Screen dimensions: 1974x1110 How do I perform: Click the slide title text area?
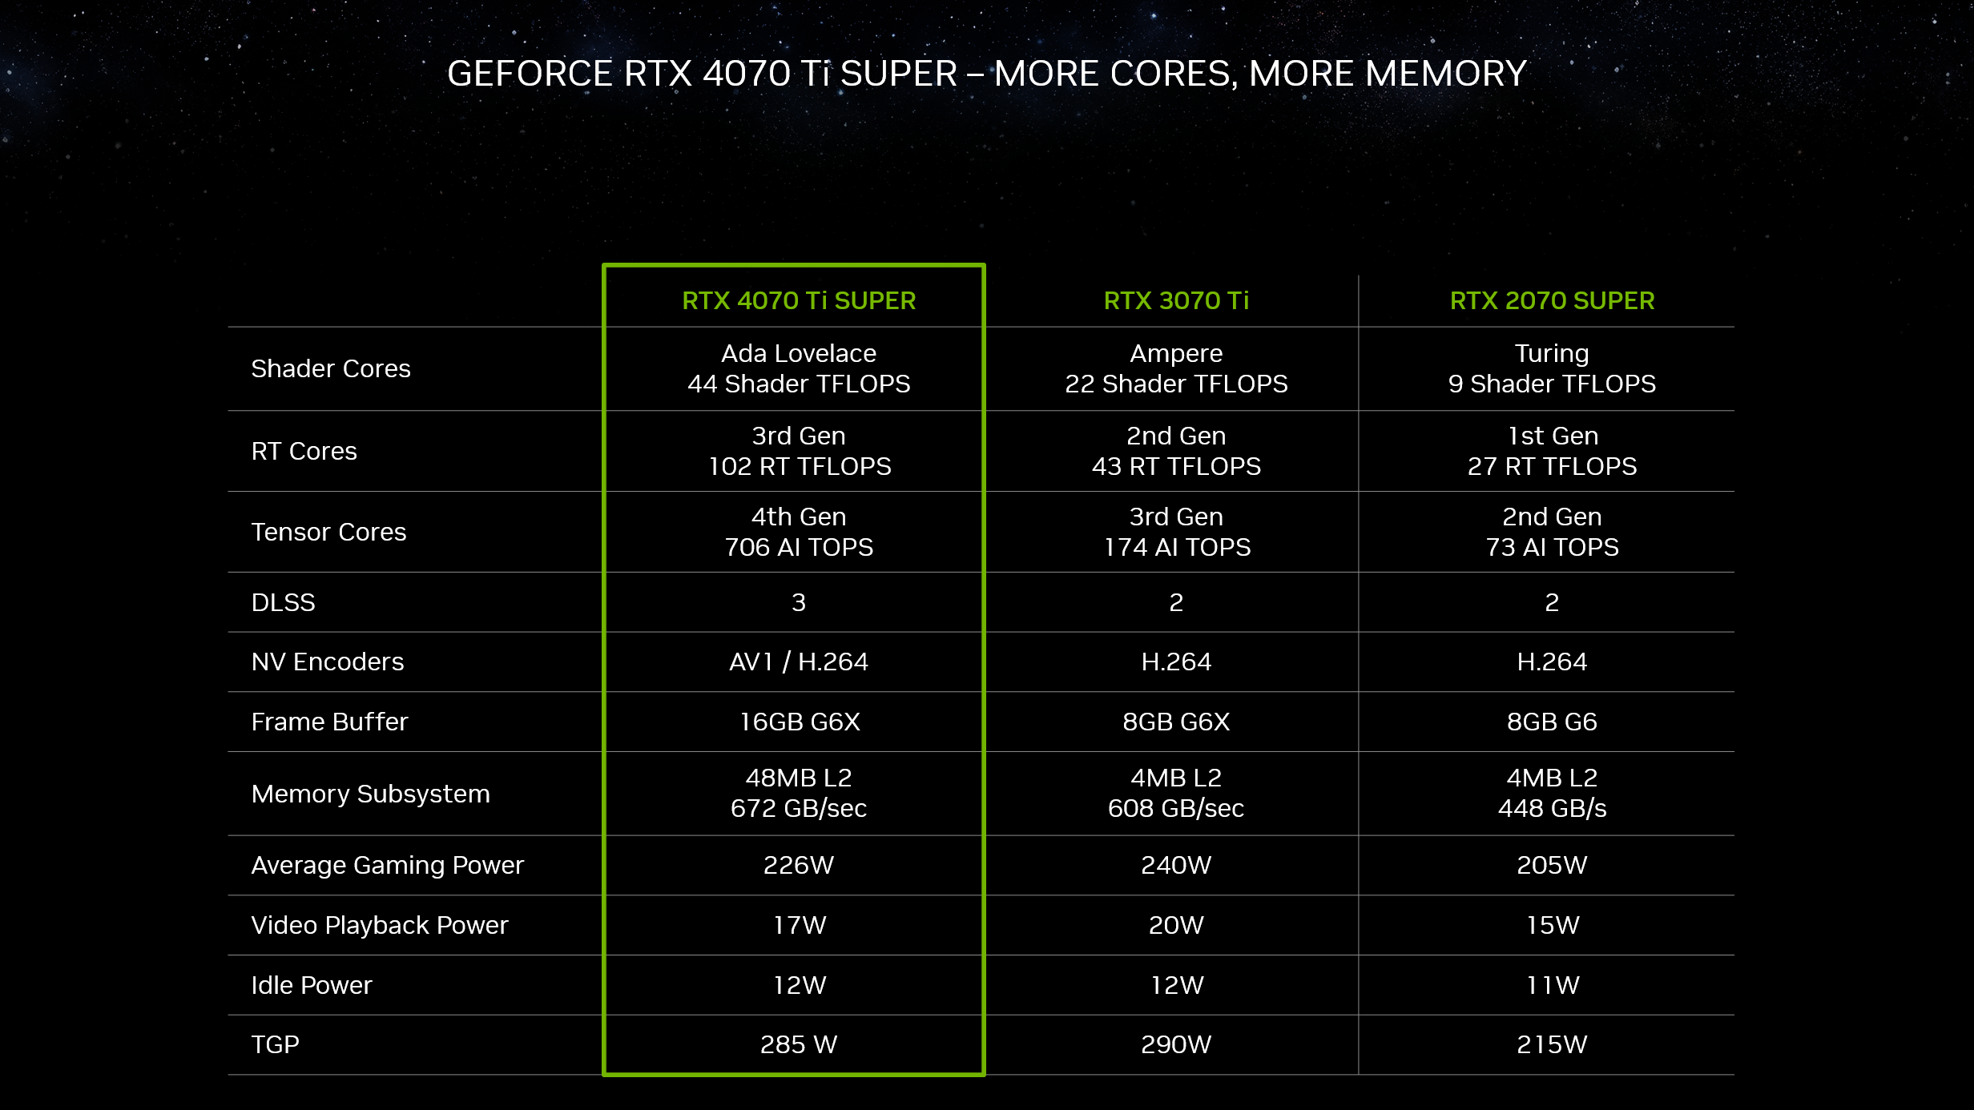pyautogui.click(x=987, y=73)
